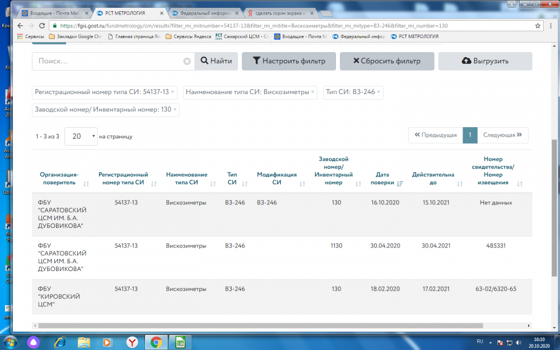Remove the Тип СИ: ВЗ-246 filter tag

379,92
